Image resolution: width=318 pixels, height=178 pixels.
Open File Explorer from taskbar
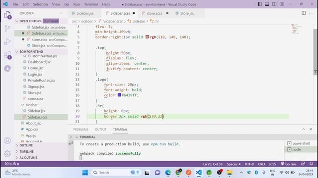[230, 173]
